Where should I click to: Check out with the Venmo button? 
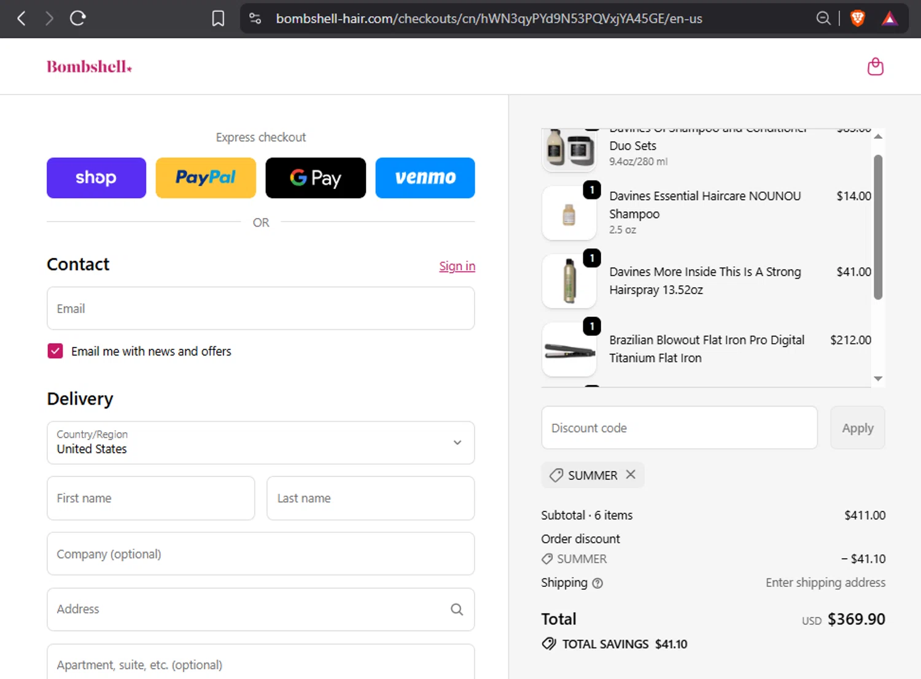pos(425,178)
